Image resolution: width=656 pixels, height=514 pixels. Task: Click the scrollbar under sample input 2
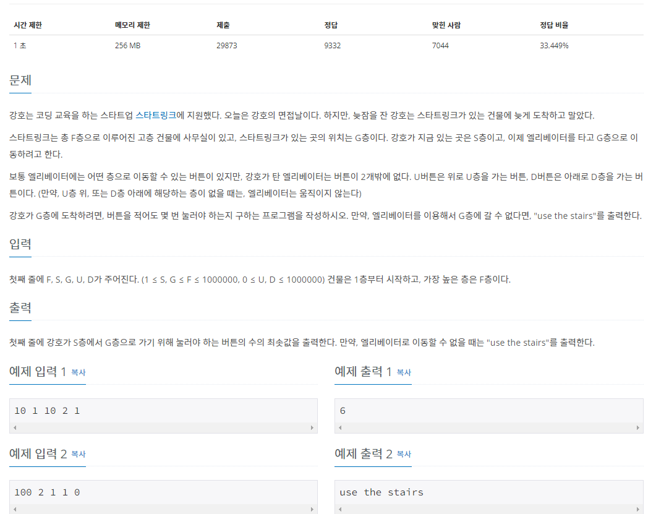(x=163, y=508)
